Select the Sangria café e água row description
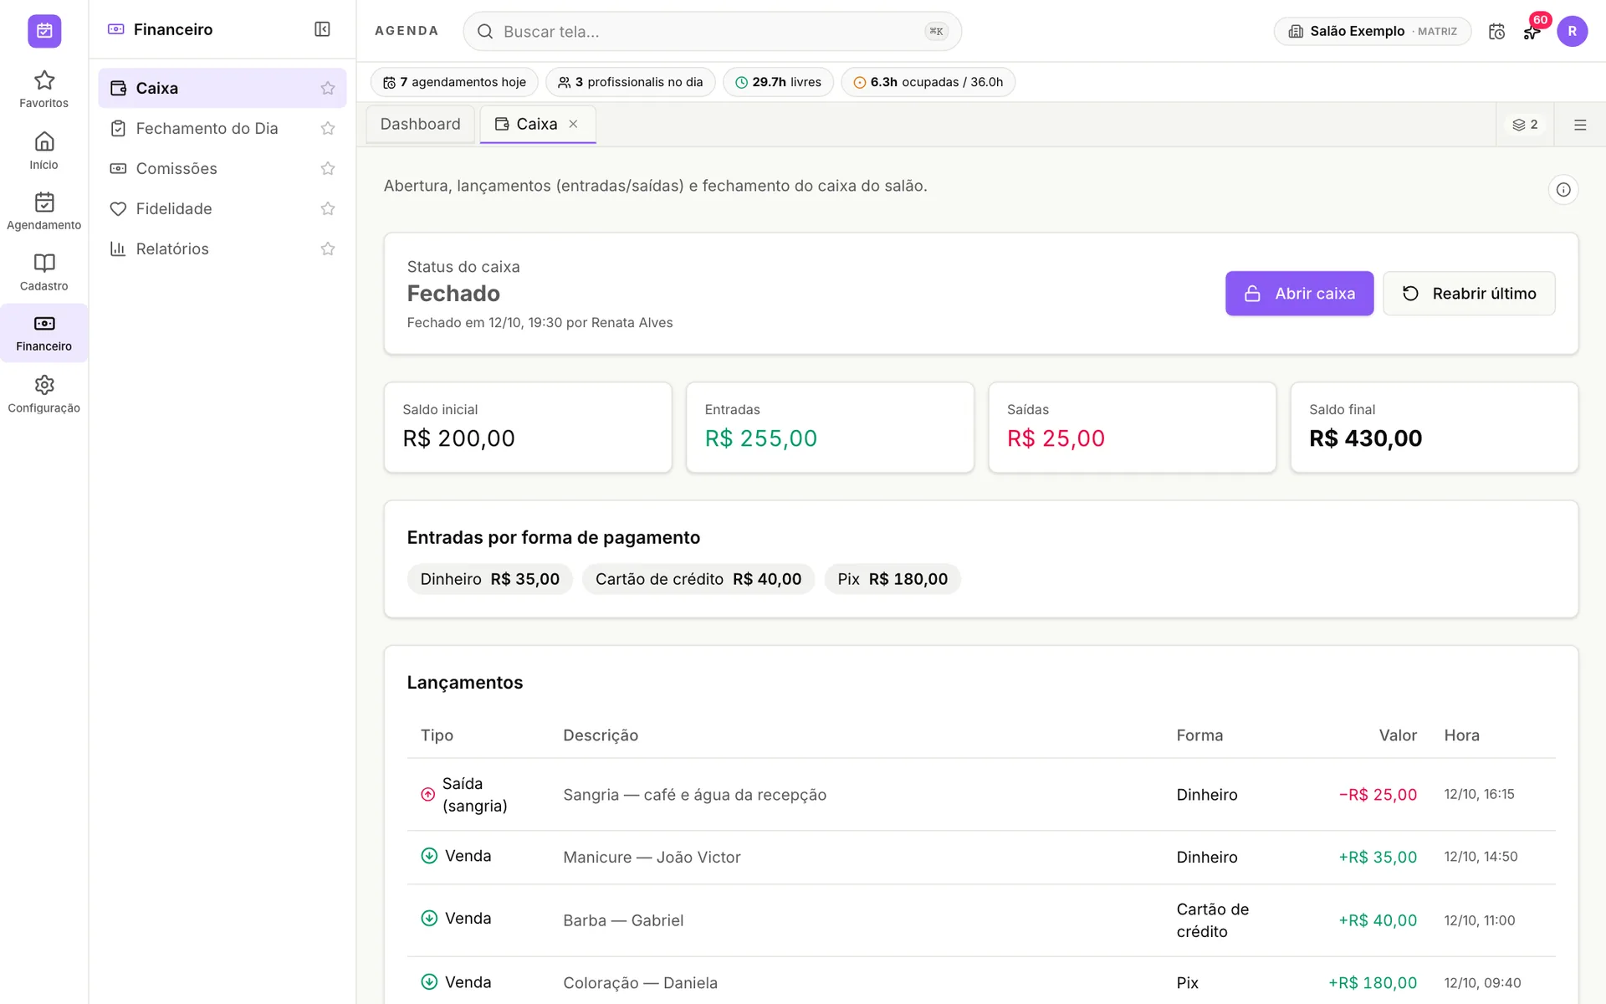 [694, 795]
